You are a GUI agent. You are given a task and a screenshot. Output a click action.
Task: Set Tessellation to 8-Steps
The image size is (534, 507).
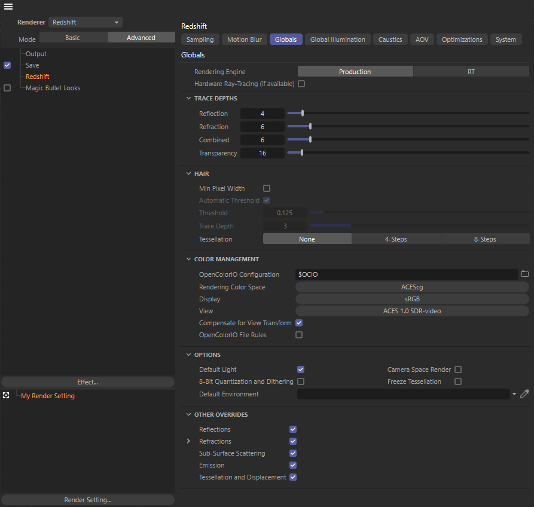coord(485,239)
